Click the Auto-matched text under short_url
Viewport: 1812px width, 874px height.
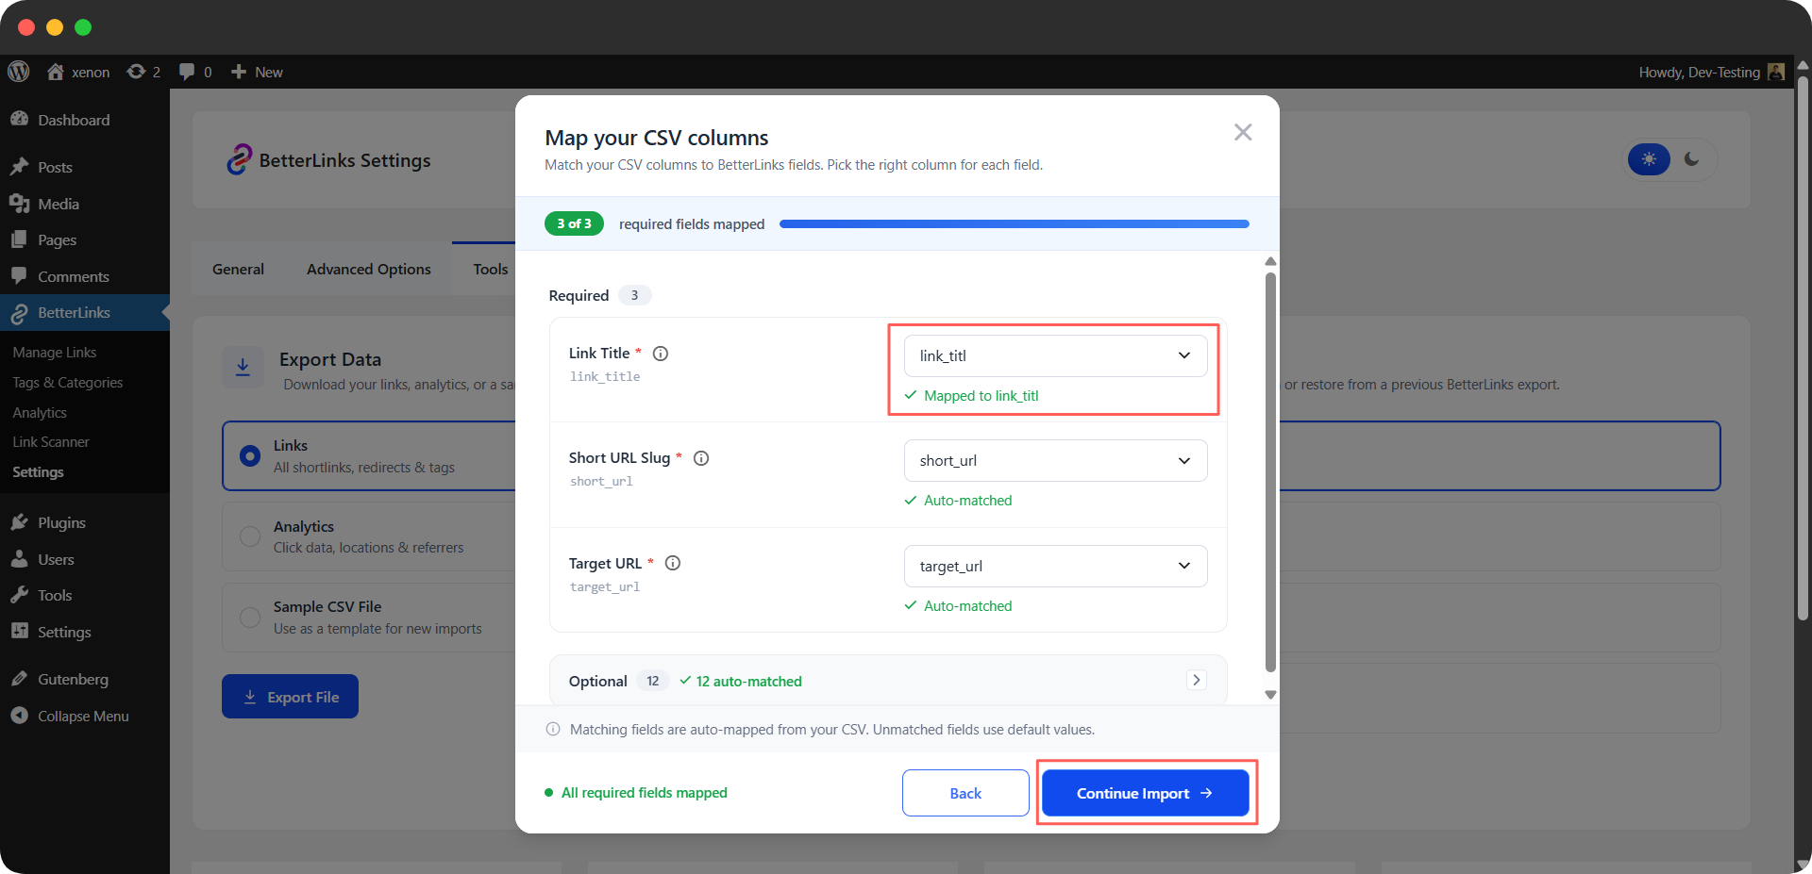point(967,501)
